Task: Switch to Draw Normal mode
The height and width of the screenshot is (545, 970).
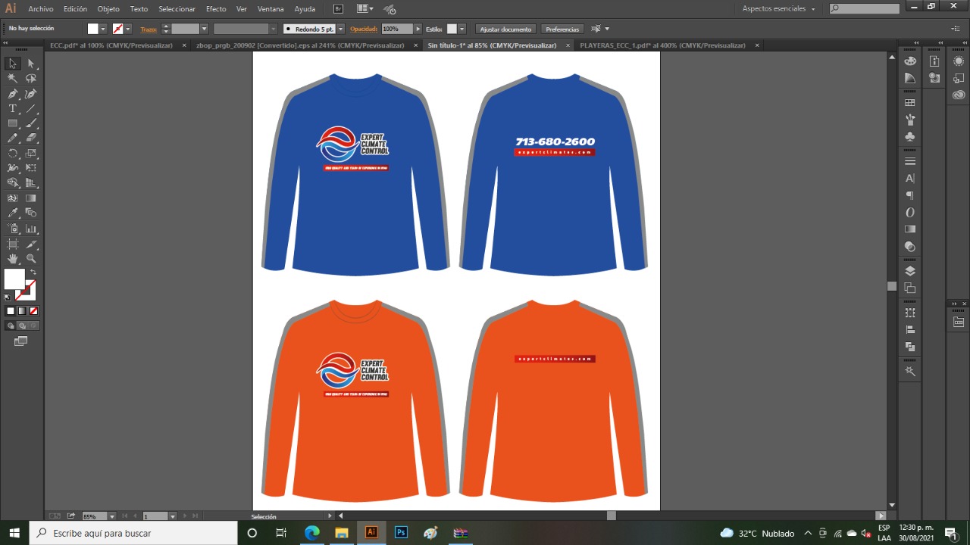Action: (x=11, y=326)
